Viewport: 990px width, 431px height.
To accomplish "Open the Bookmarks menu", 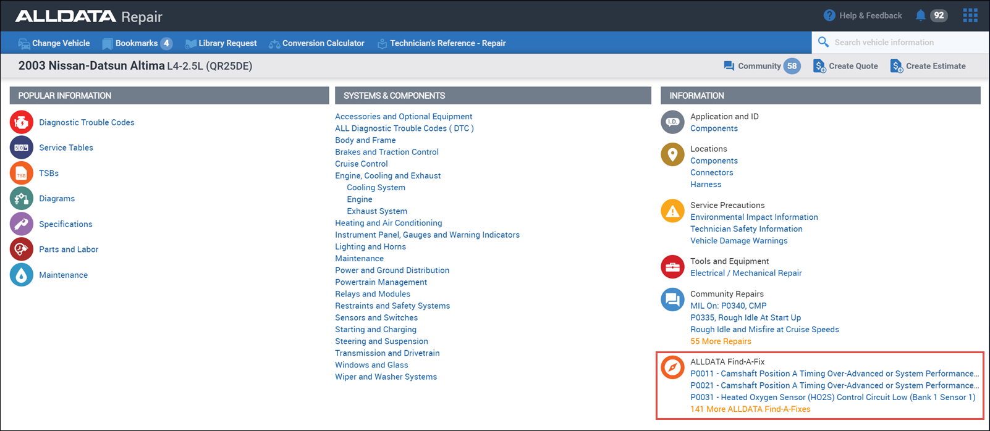I will click(x=136, y=43).
